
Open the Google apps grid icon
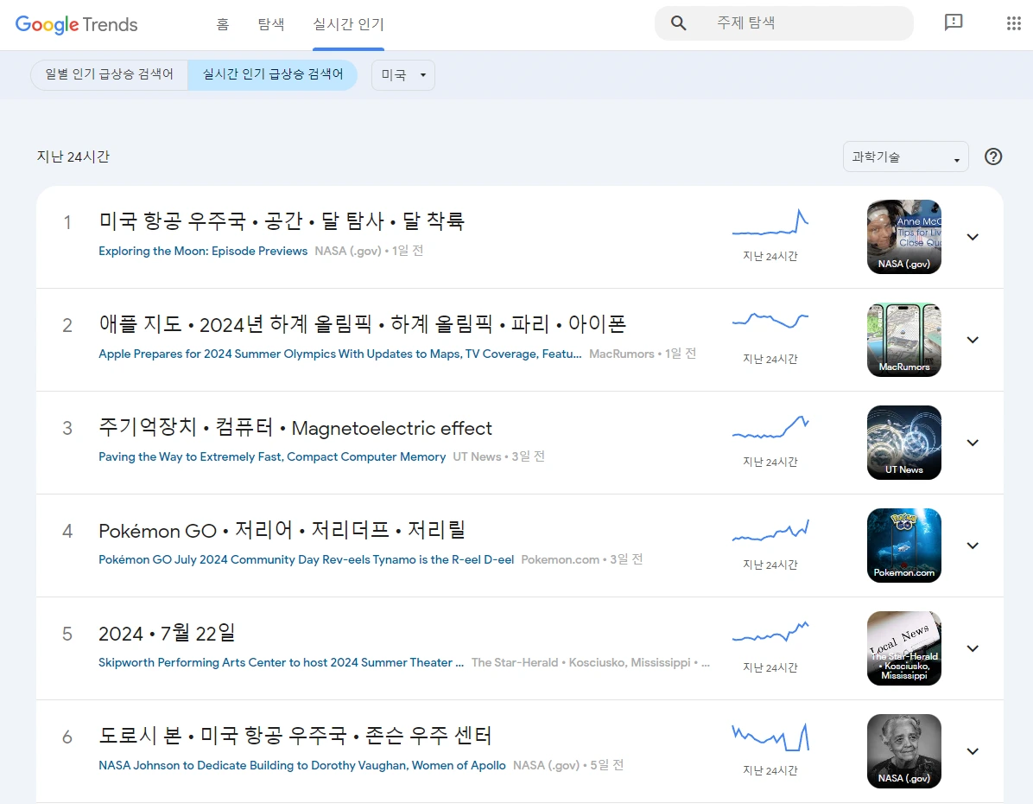1013,23
